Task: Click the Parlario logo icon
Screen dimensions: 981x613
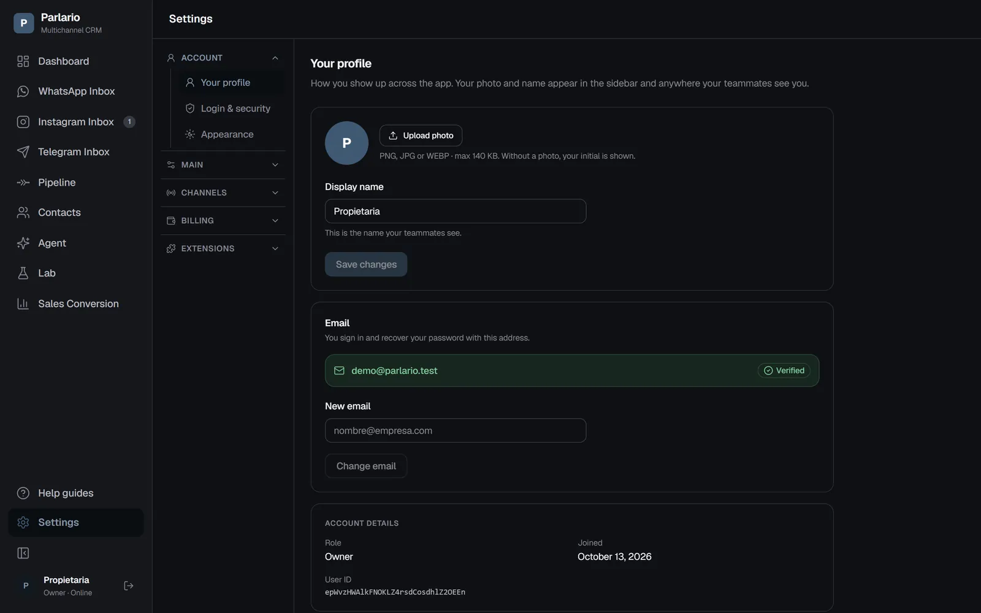Action: [x=24, y=23]
